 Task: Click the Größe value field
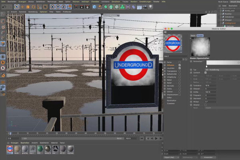click(x=211, y=92)
